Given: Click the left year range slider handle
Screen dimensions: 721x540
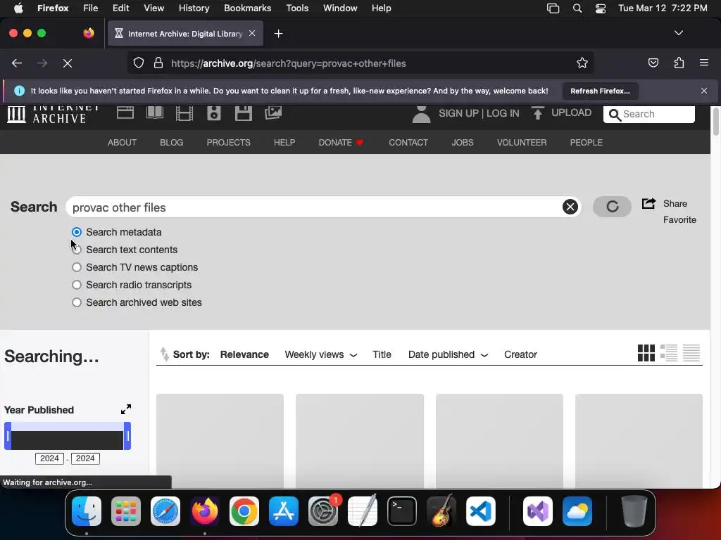Looking at the screenshot, I should coord(8,436).
